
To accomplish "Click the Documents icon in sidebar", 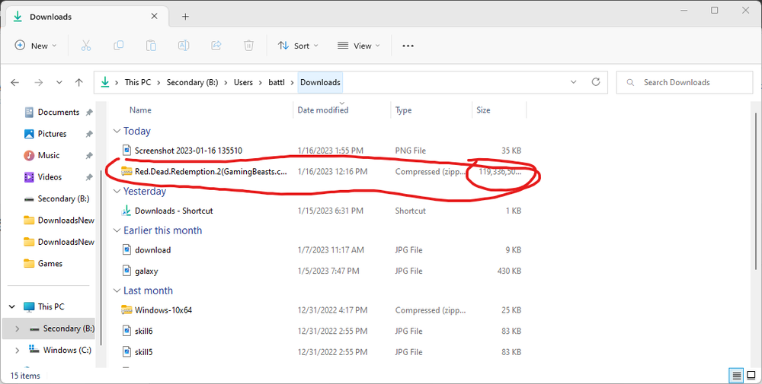I will 29,112.
